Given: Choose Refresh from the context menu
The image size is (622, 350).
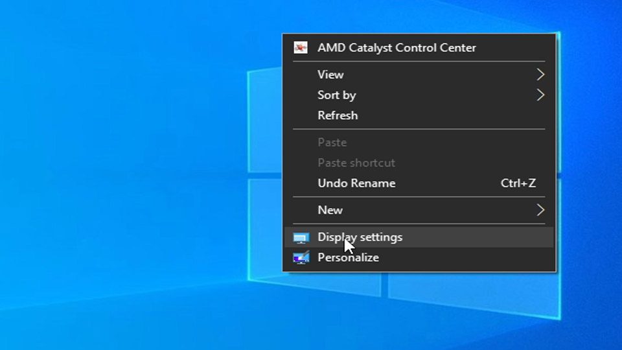Looking at the screenshot, I should [419, 115].
